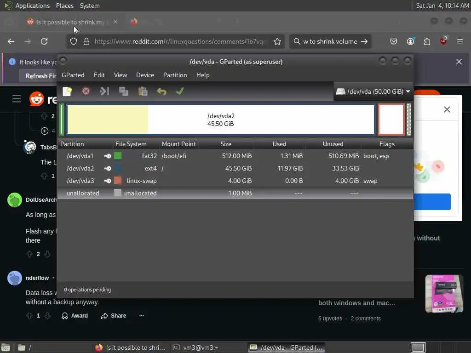Click the Apply all operations checkmark icon
The height and width of the screenshot is (353, 471).
tap(180, 91)
